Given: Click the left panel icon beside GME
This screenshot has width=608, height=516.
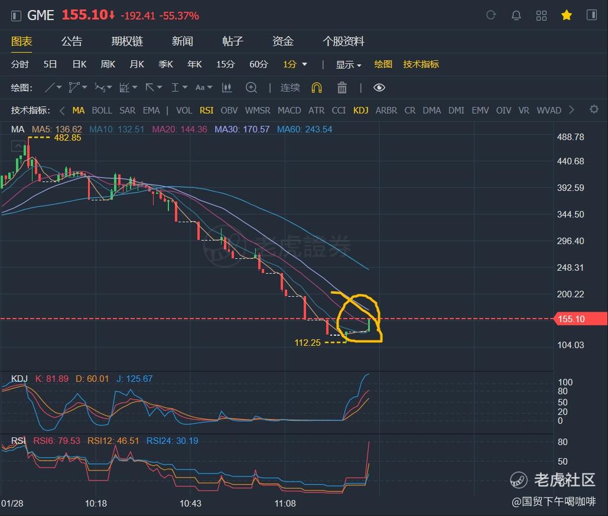Looking at the screenshot, I should 16,16.
